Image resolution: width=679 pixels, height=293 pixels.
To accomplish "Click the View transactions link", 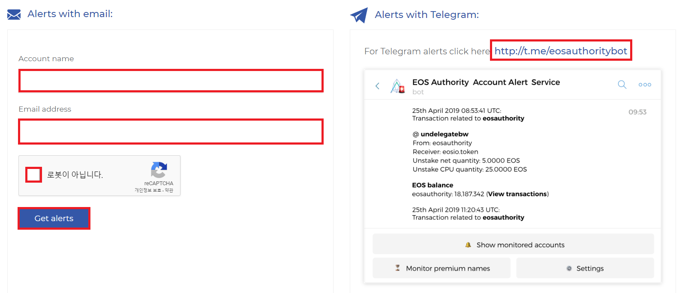I will click(517, 194).
